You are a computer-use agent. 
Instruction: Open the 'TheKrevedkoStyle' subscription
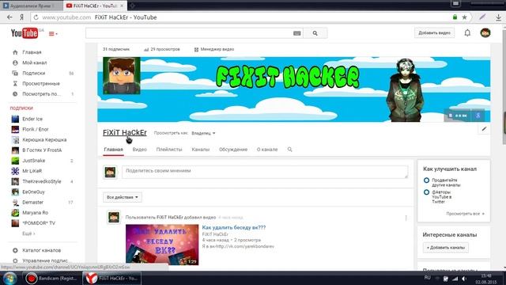tap(42, 181)
